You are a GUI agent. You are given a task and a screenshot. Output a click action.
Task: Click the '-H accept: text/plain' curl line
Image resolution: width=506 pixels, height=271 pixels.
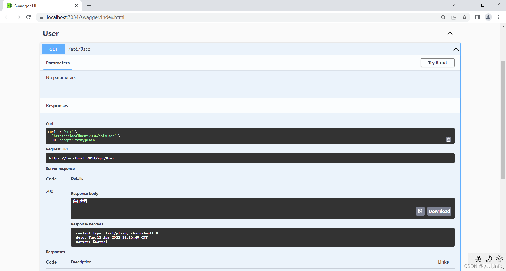click(74, 140)
